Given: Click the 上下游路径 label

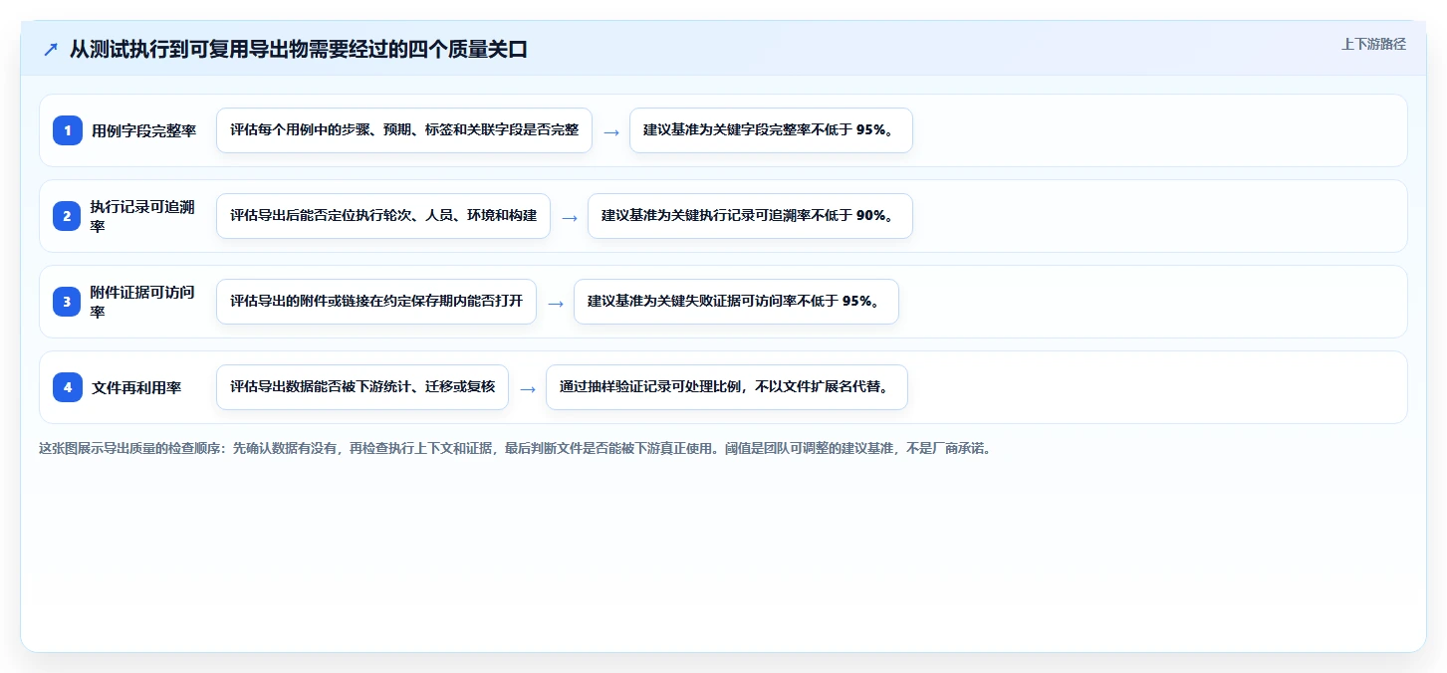Looking at the screenshot, I should (1373, 44).
